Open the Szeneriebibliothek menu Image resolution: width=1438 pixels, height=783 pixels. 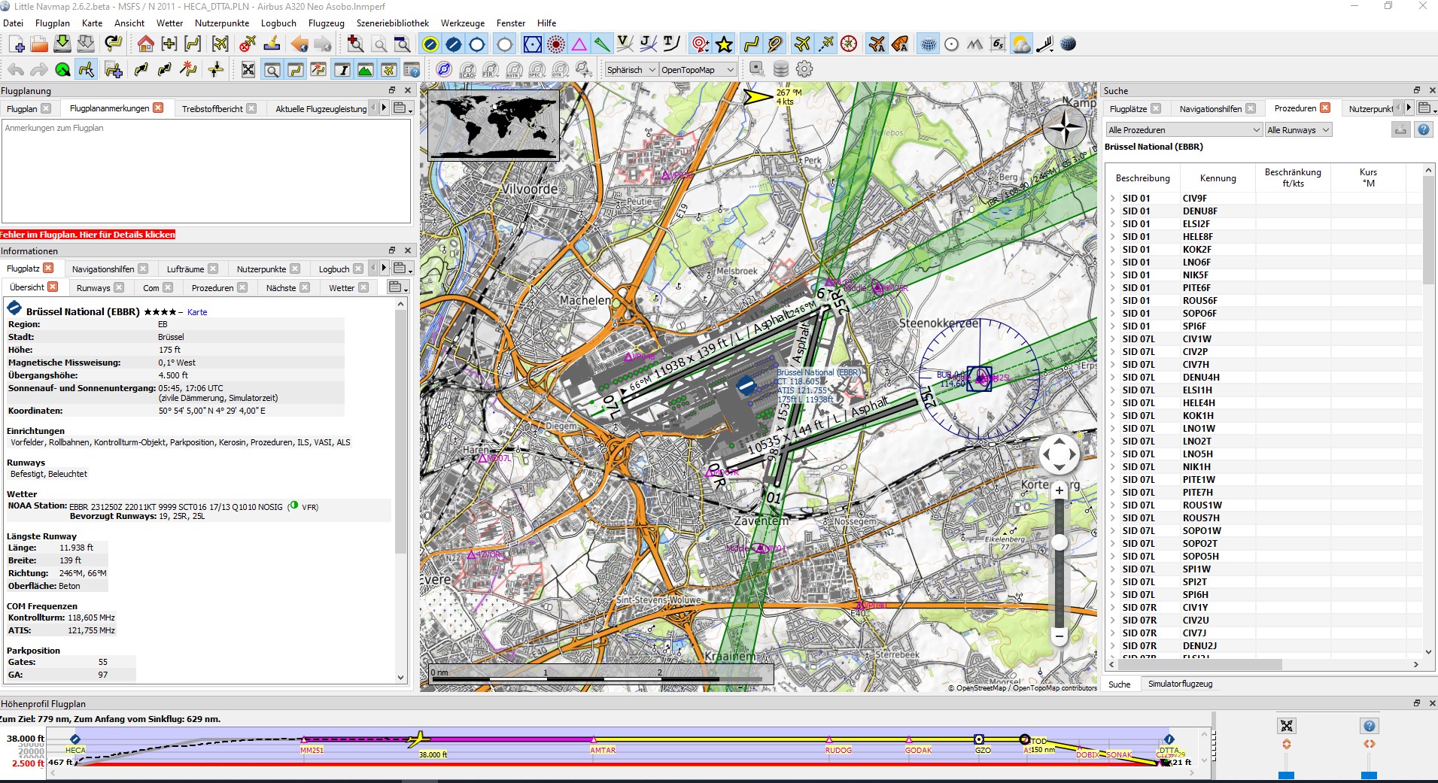click(x=392, y=23)
